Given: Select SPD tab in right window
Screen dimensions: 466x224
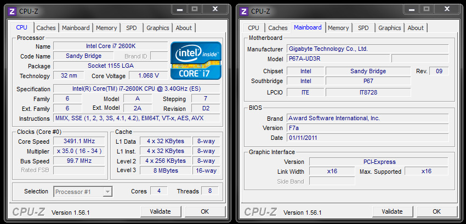Looking at the screenshot, I should click(363, 28).
